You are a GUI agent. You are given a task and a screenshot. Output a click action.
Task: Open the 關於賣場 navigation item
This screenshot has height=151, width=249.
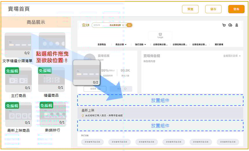coord(219,45)
